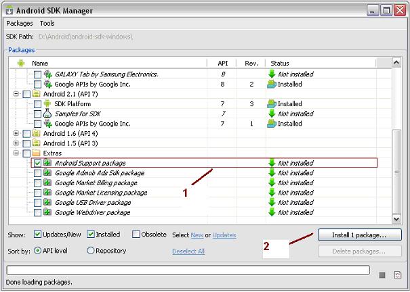410x292 pixels.
Task: Click the Extras folder icon
Action: tap(36, 153)
